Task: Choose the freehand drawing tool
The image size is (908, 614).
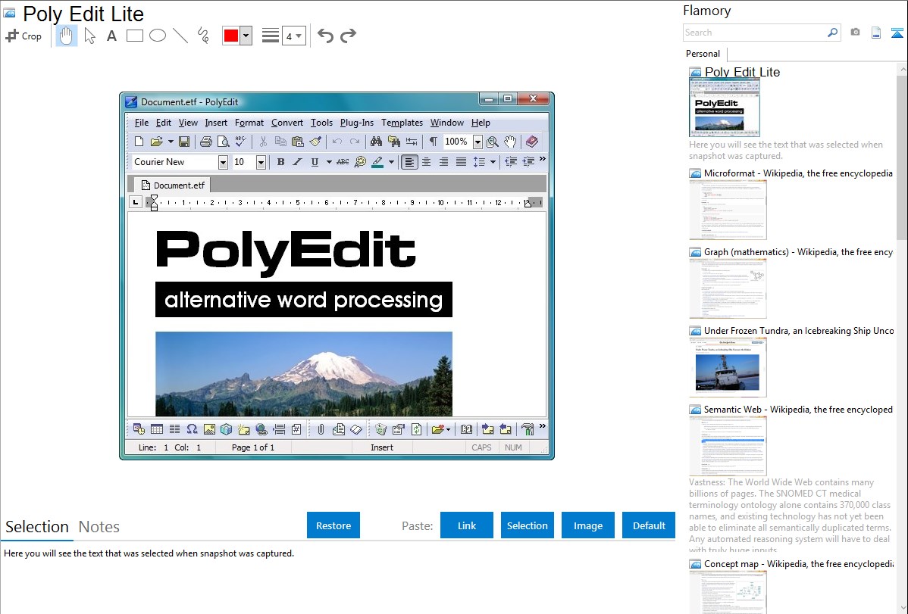Action: 203,36
